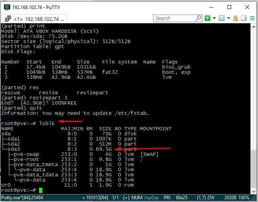Image resolution: width=258 pixels, height=202 pixels.
Task: Click the '100%FREE' text
Action: (64, 103)
